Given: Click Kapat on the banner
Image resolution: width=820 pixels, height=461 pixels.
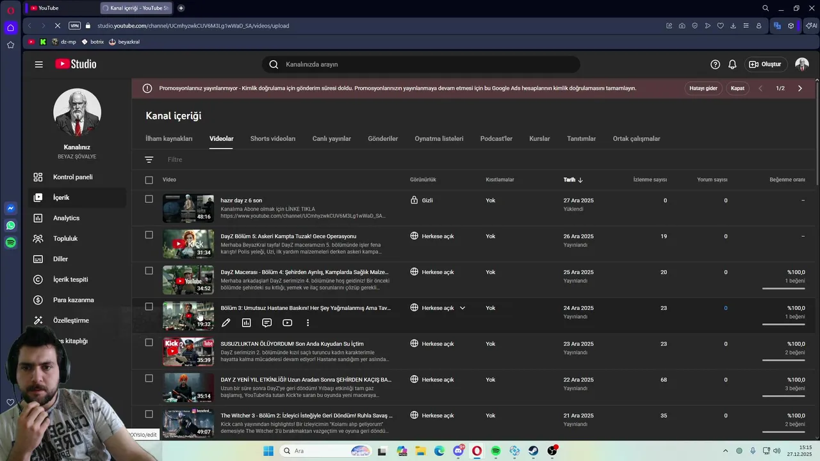Looking at the screenshot, I should [x=738, y=88].
